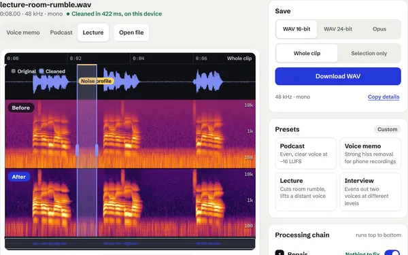Click Download WAV button
Screen dimensions: 408x255
(338, 76)
